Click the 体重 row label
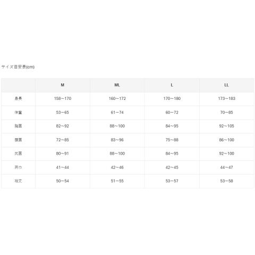 (18, 112)
